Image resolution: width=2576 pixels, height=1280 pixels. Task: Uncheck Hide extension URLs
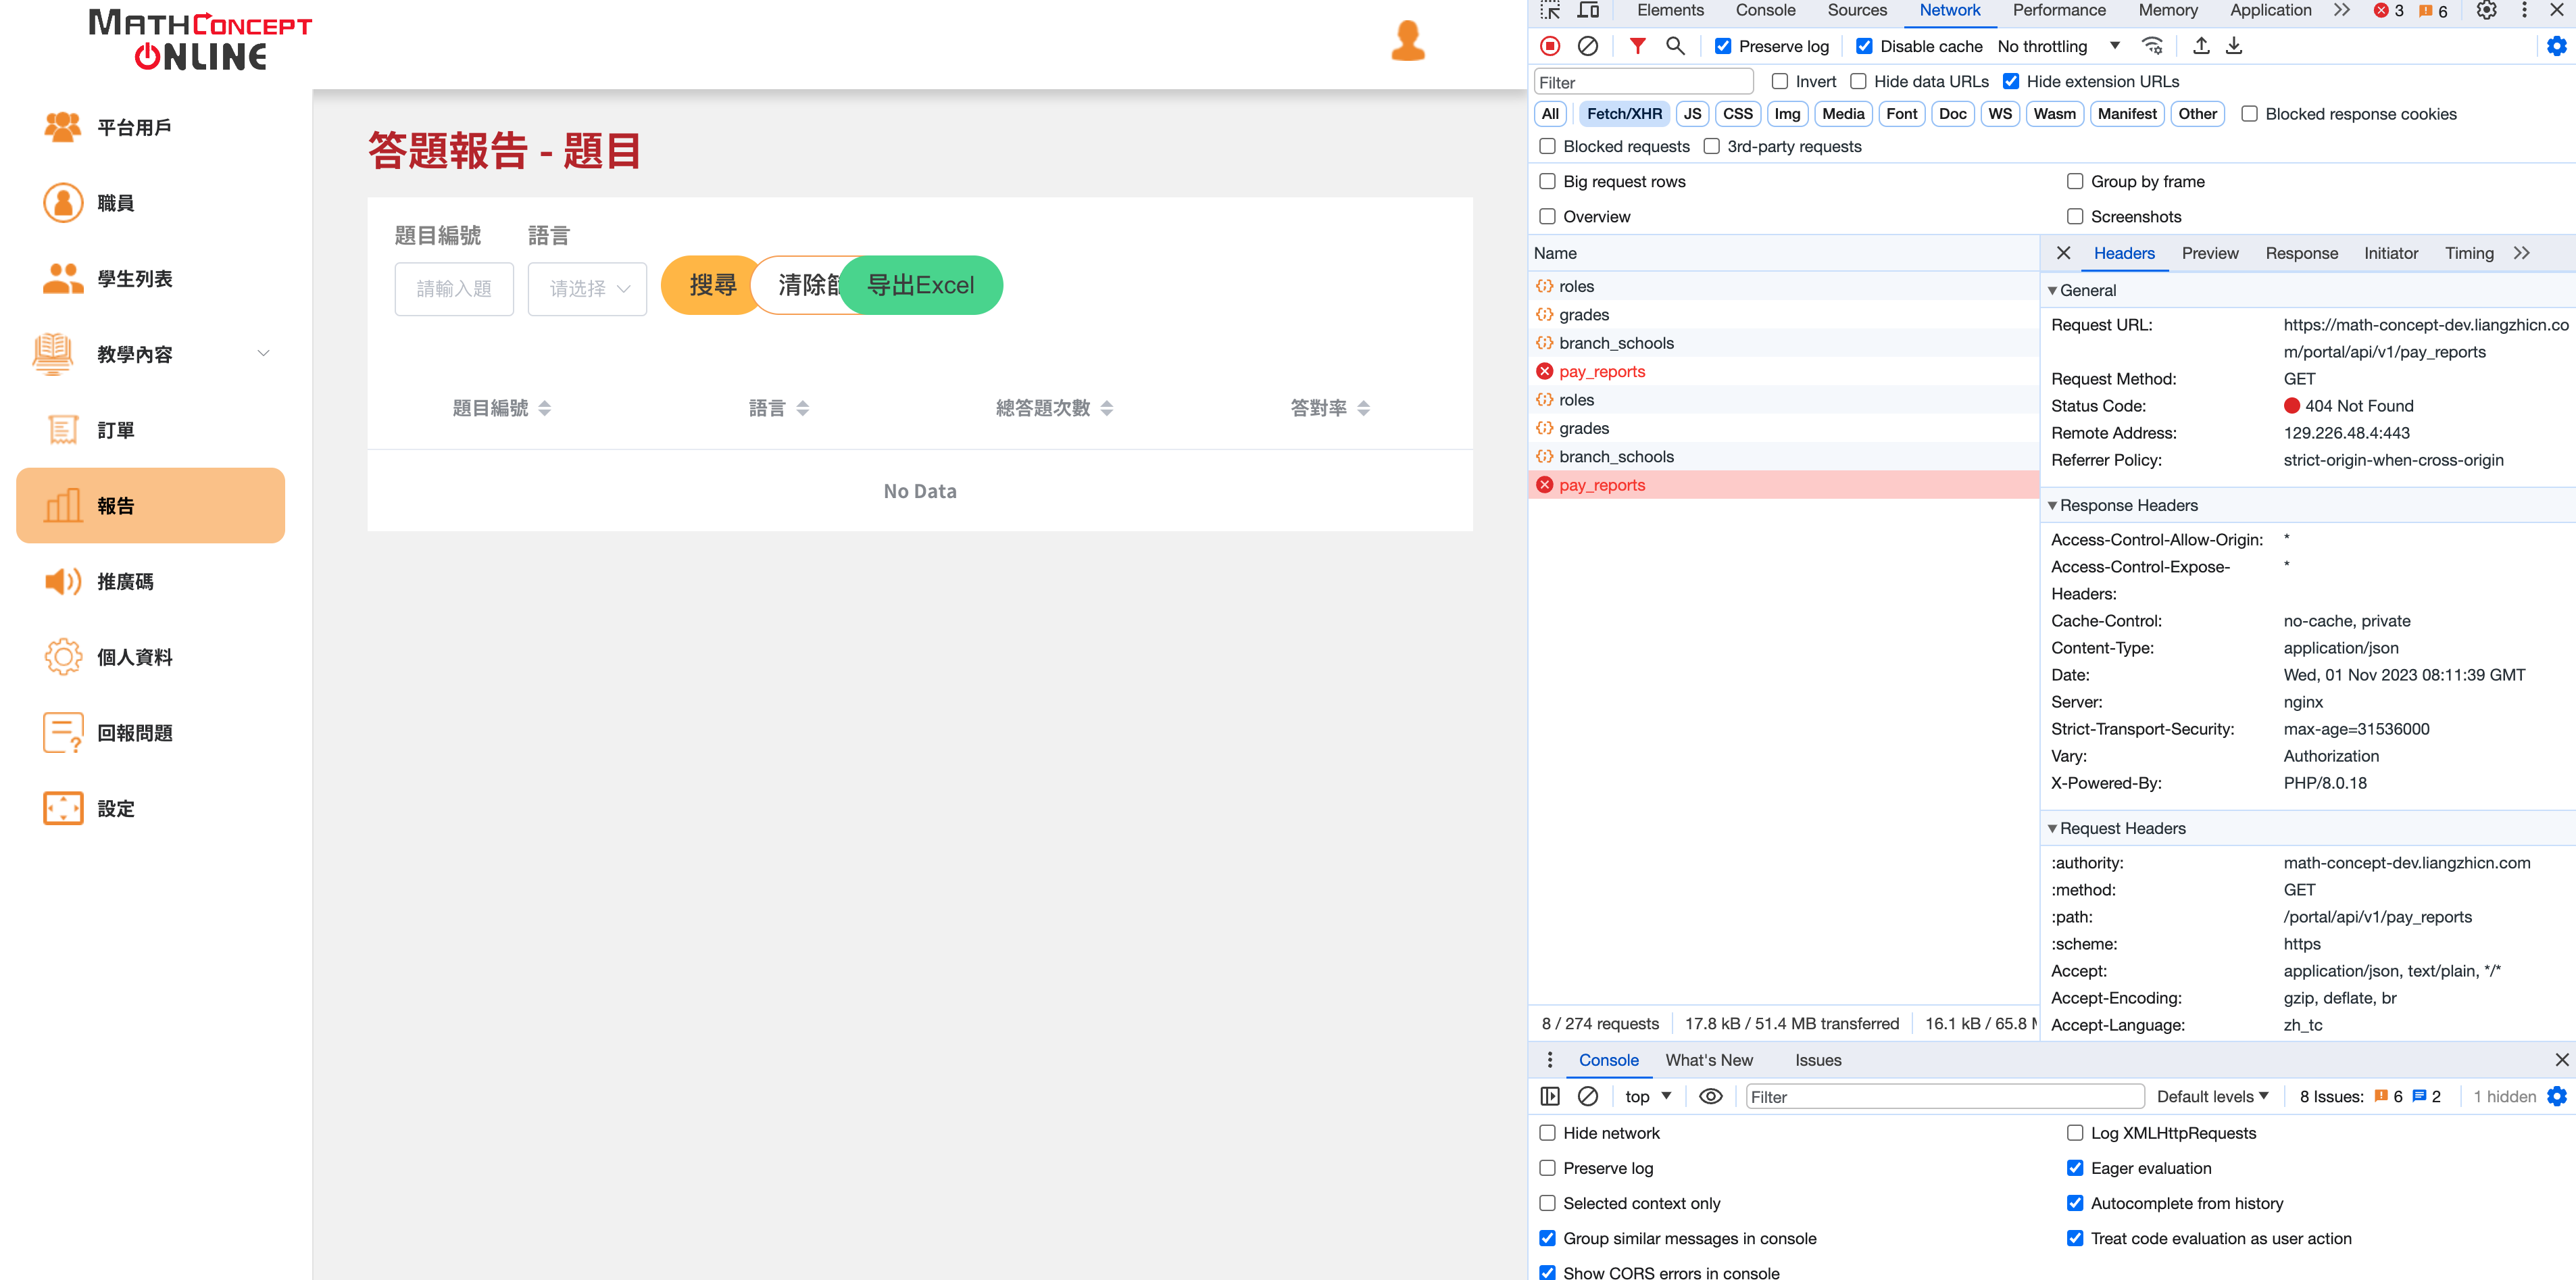tap(2010, 81)
